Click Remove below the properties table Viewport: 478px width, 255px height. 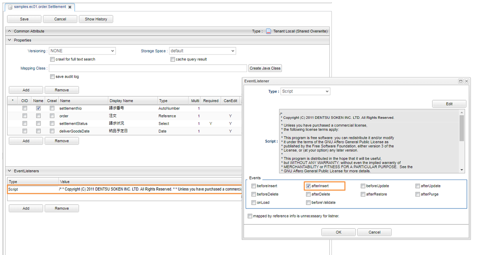tap(62, 141)
